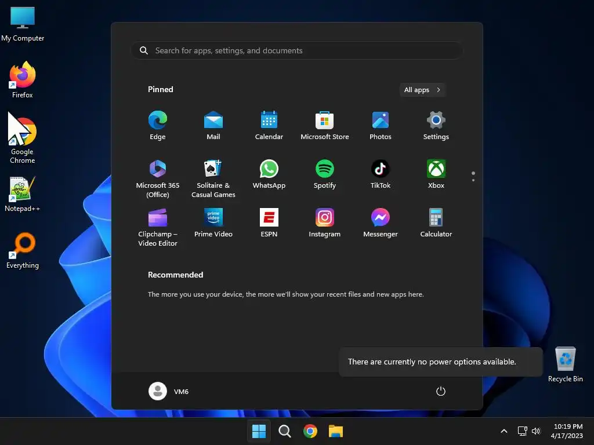Open Clipchamp Video Editor

point(158,227)
